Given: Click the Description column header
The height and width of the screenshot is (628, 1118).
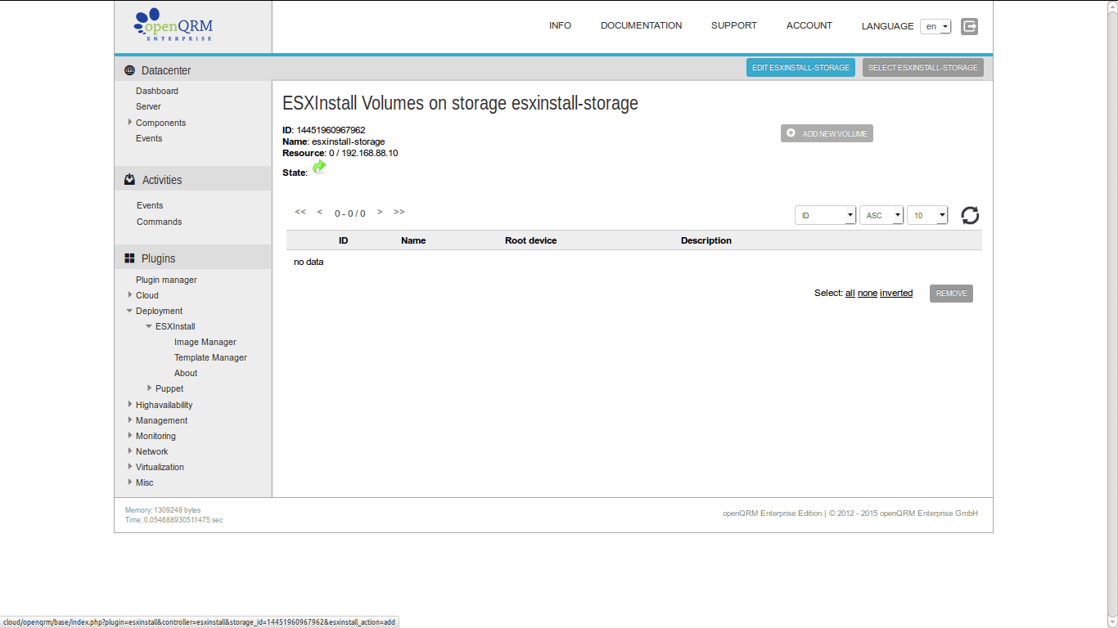Looking at the screenshot, I should [x=706, y=240].
